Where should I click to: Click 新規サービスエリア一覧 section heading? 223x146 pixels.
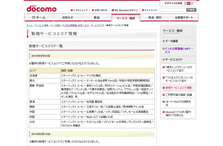[46, 46]
